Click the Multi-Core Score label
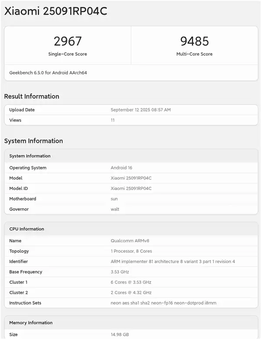This screenshot has height=339, width=261. click(194, 54)
